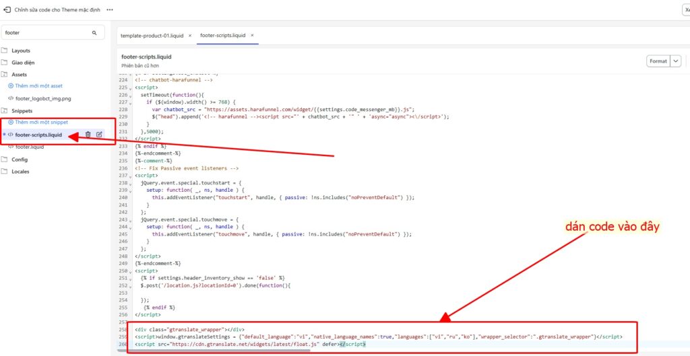Click 'Thêm mới một snippet' link
This screenshot has height=356, width=690.
click(41, 122)
